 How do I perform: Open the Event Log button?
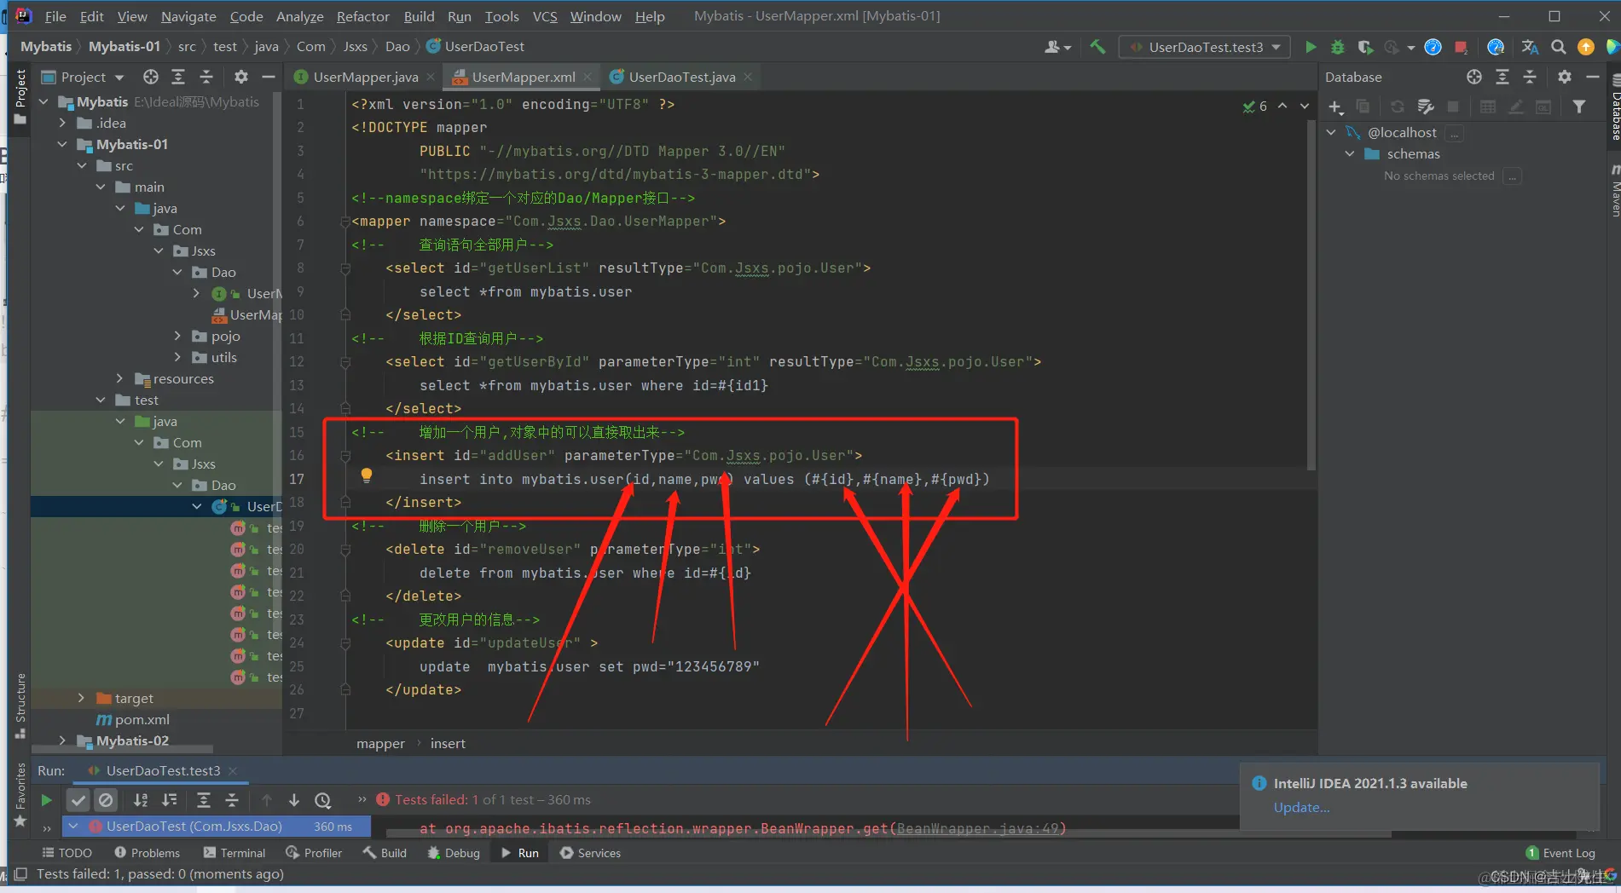coord(1560,853)
